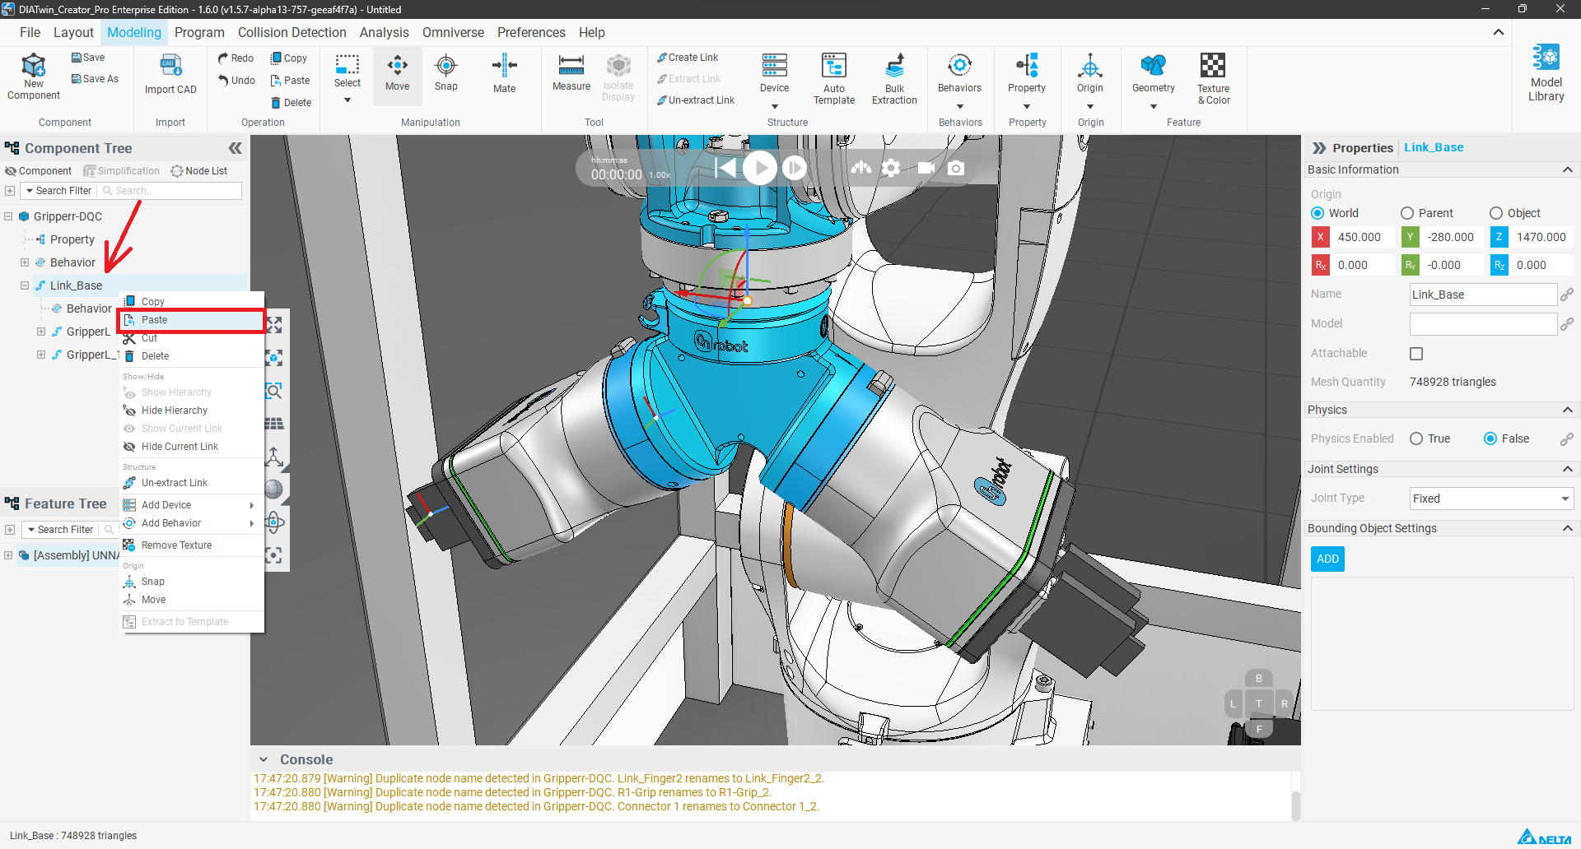Rewind simulation to start
1581x849 pixels.
tap(725, 168)
